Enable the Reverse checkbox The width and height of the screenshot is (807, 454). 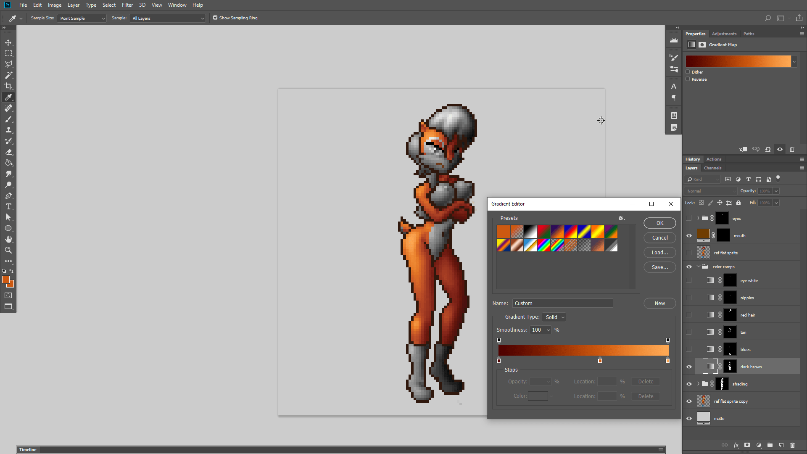tap(688, 79)
